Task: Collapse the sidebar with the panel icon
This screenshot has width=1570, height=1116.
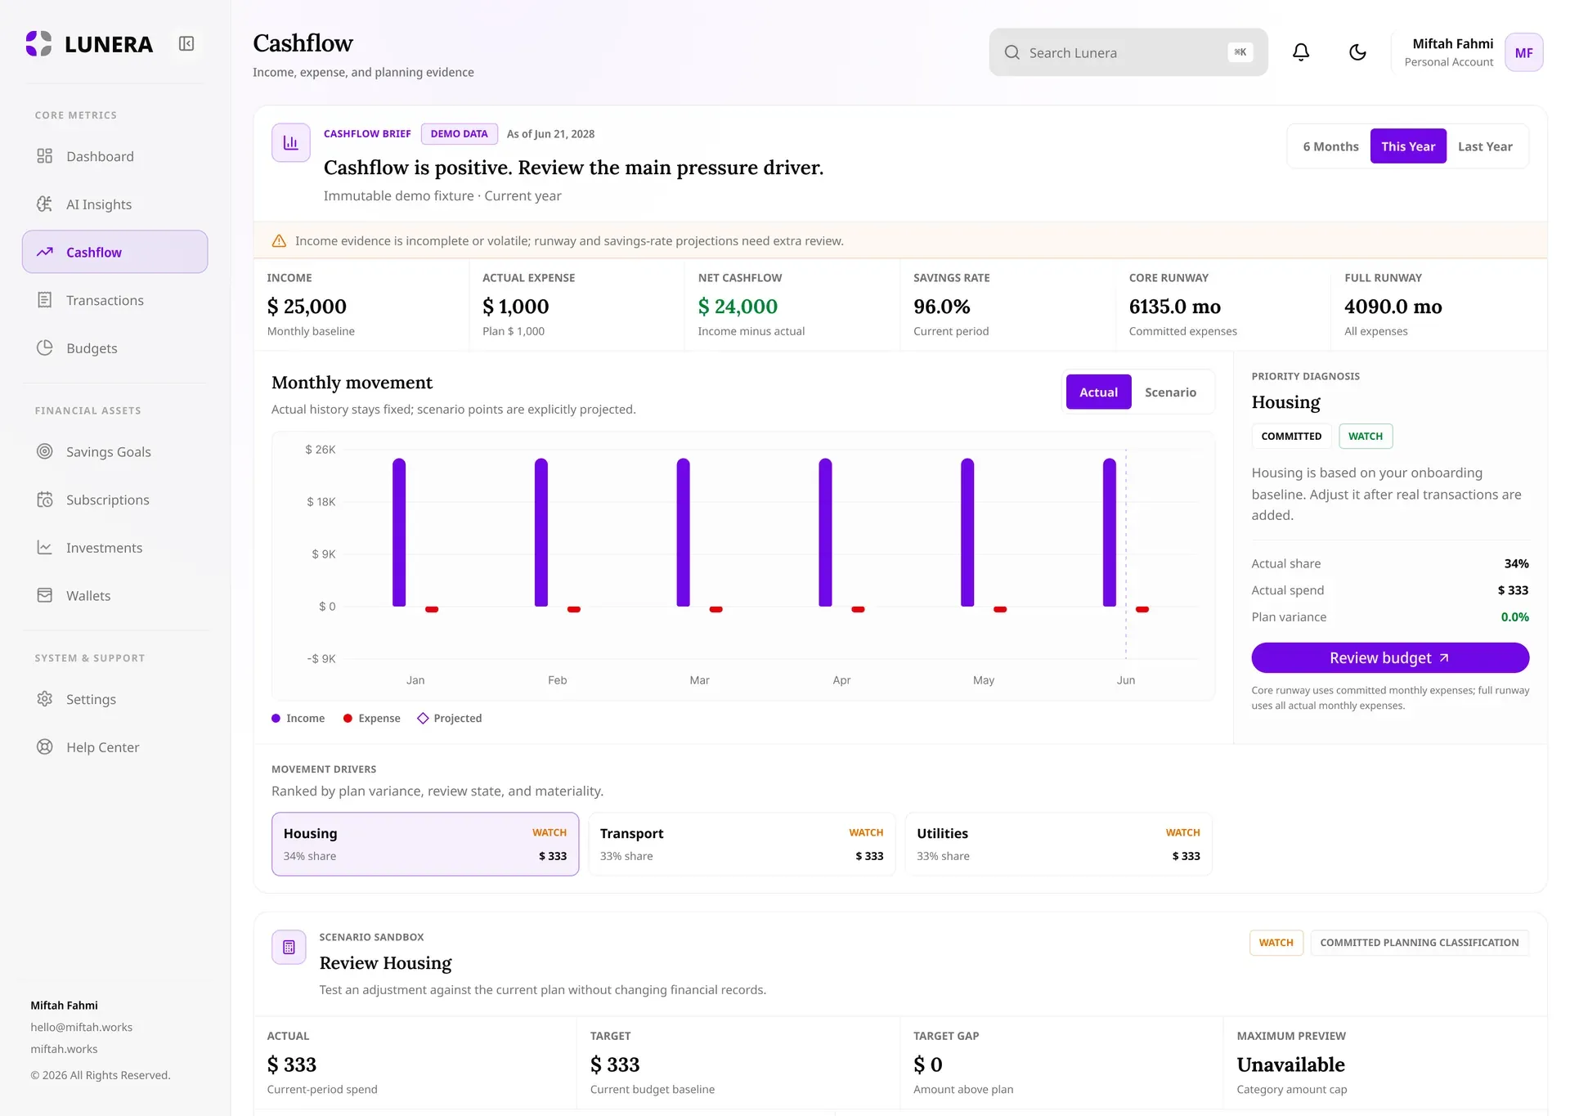Action: point(186,43)
